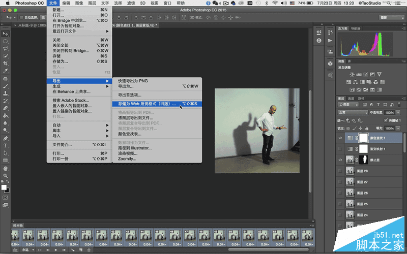Image resolution: width=407 pixels, height=254 pixels.
Task: Select the Hand tool
Action: pos(6,168)
